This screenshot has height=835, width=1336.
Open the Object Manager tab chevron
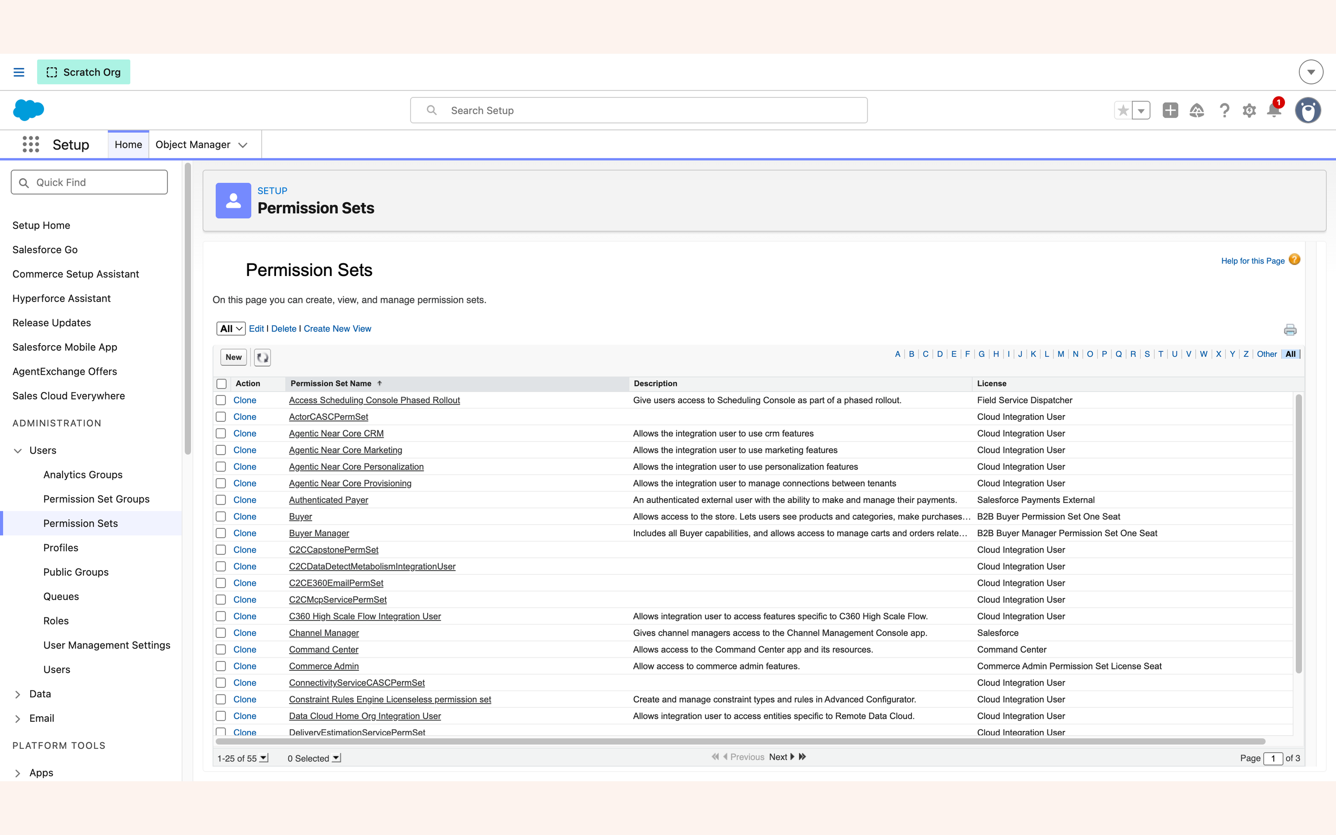242,145
